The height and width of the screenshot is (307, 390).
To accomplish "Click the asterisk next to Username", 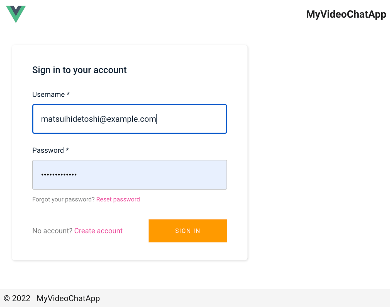I will click(68, 94).
